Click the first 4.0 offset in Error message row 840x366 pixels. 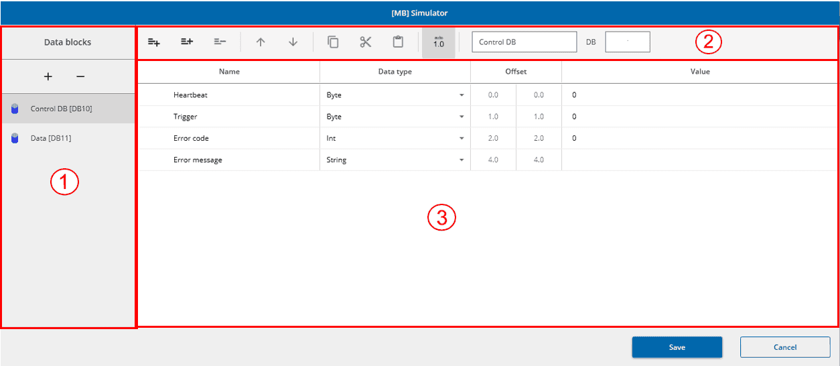click(493, 160)
